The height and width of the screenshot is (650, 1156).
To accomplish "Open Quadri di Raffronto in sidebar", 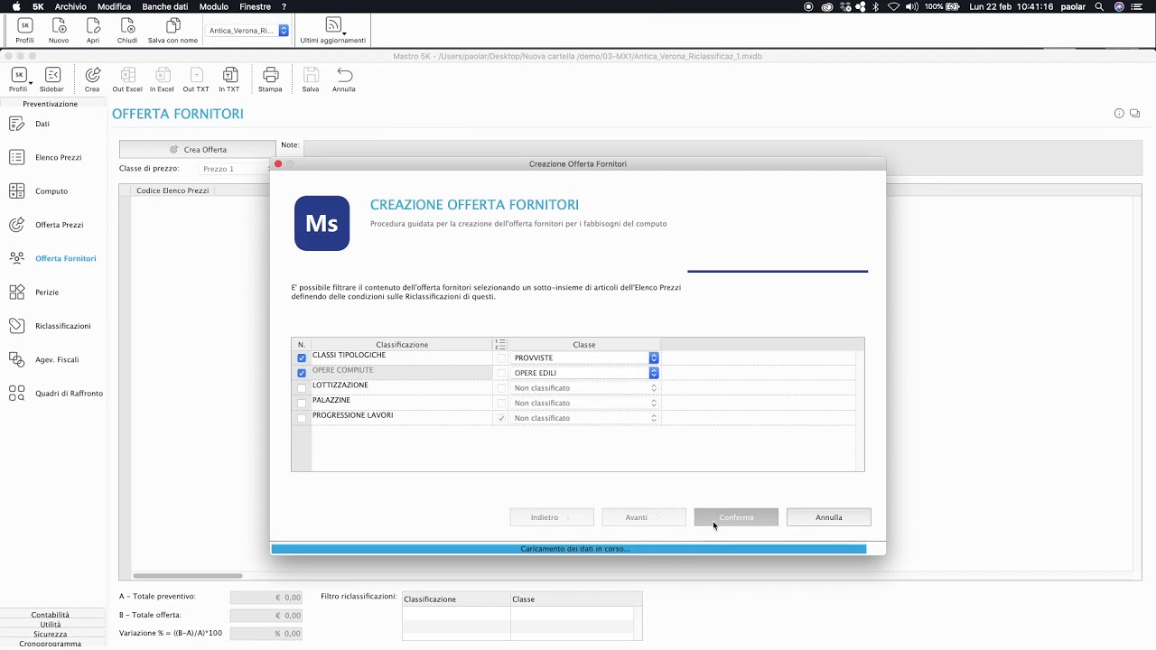I will (69, 394).
